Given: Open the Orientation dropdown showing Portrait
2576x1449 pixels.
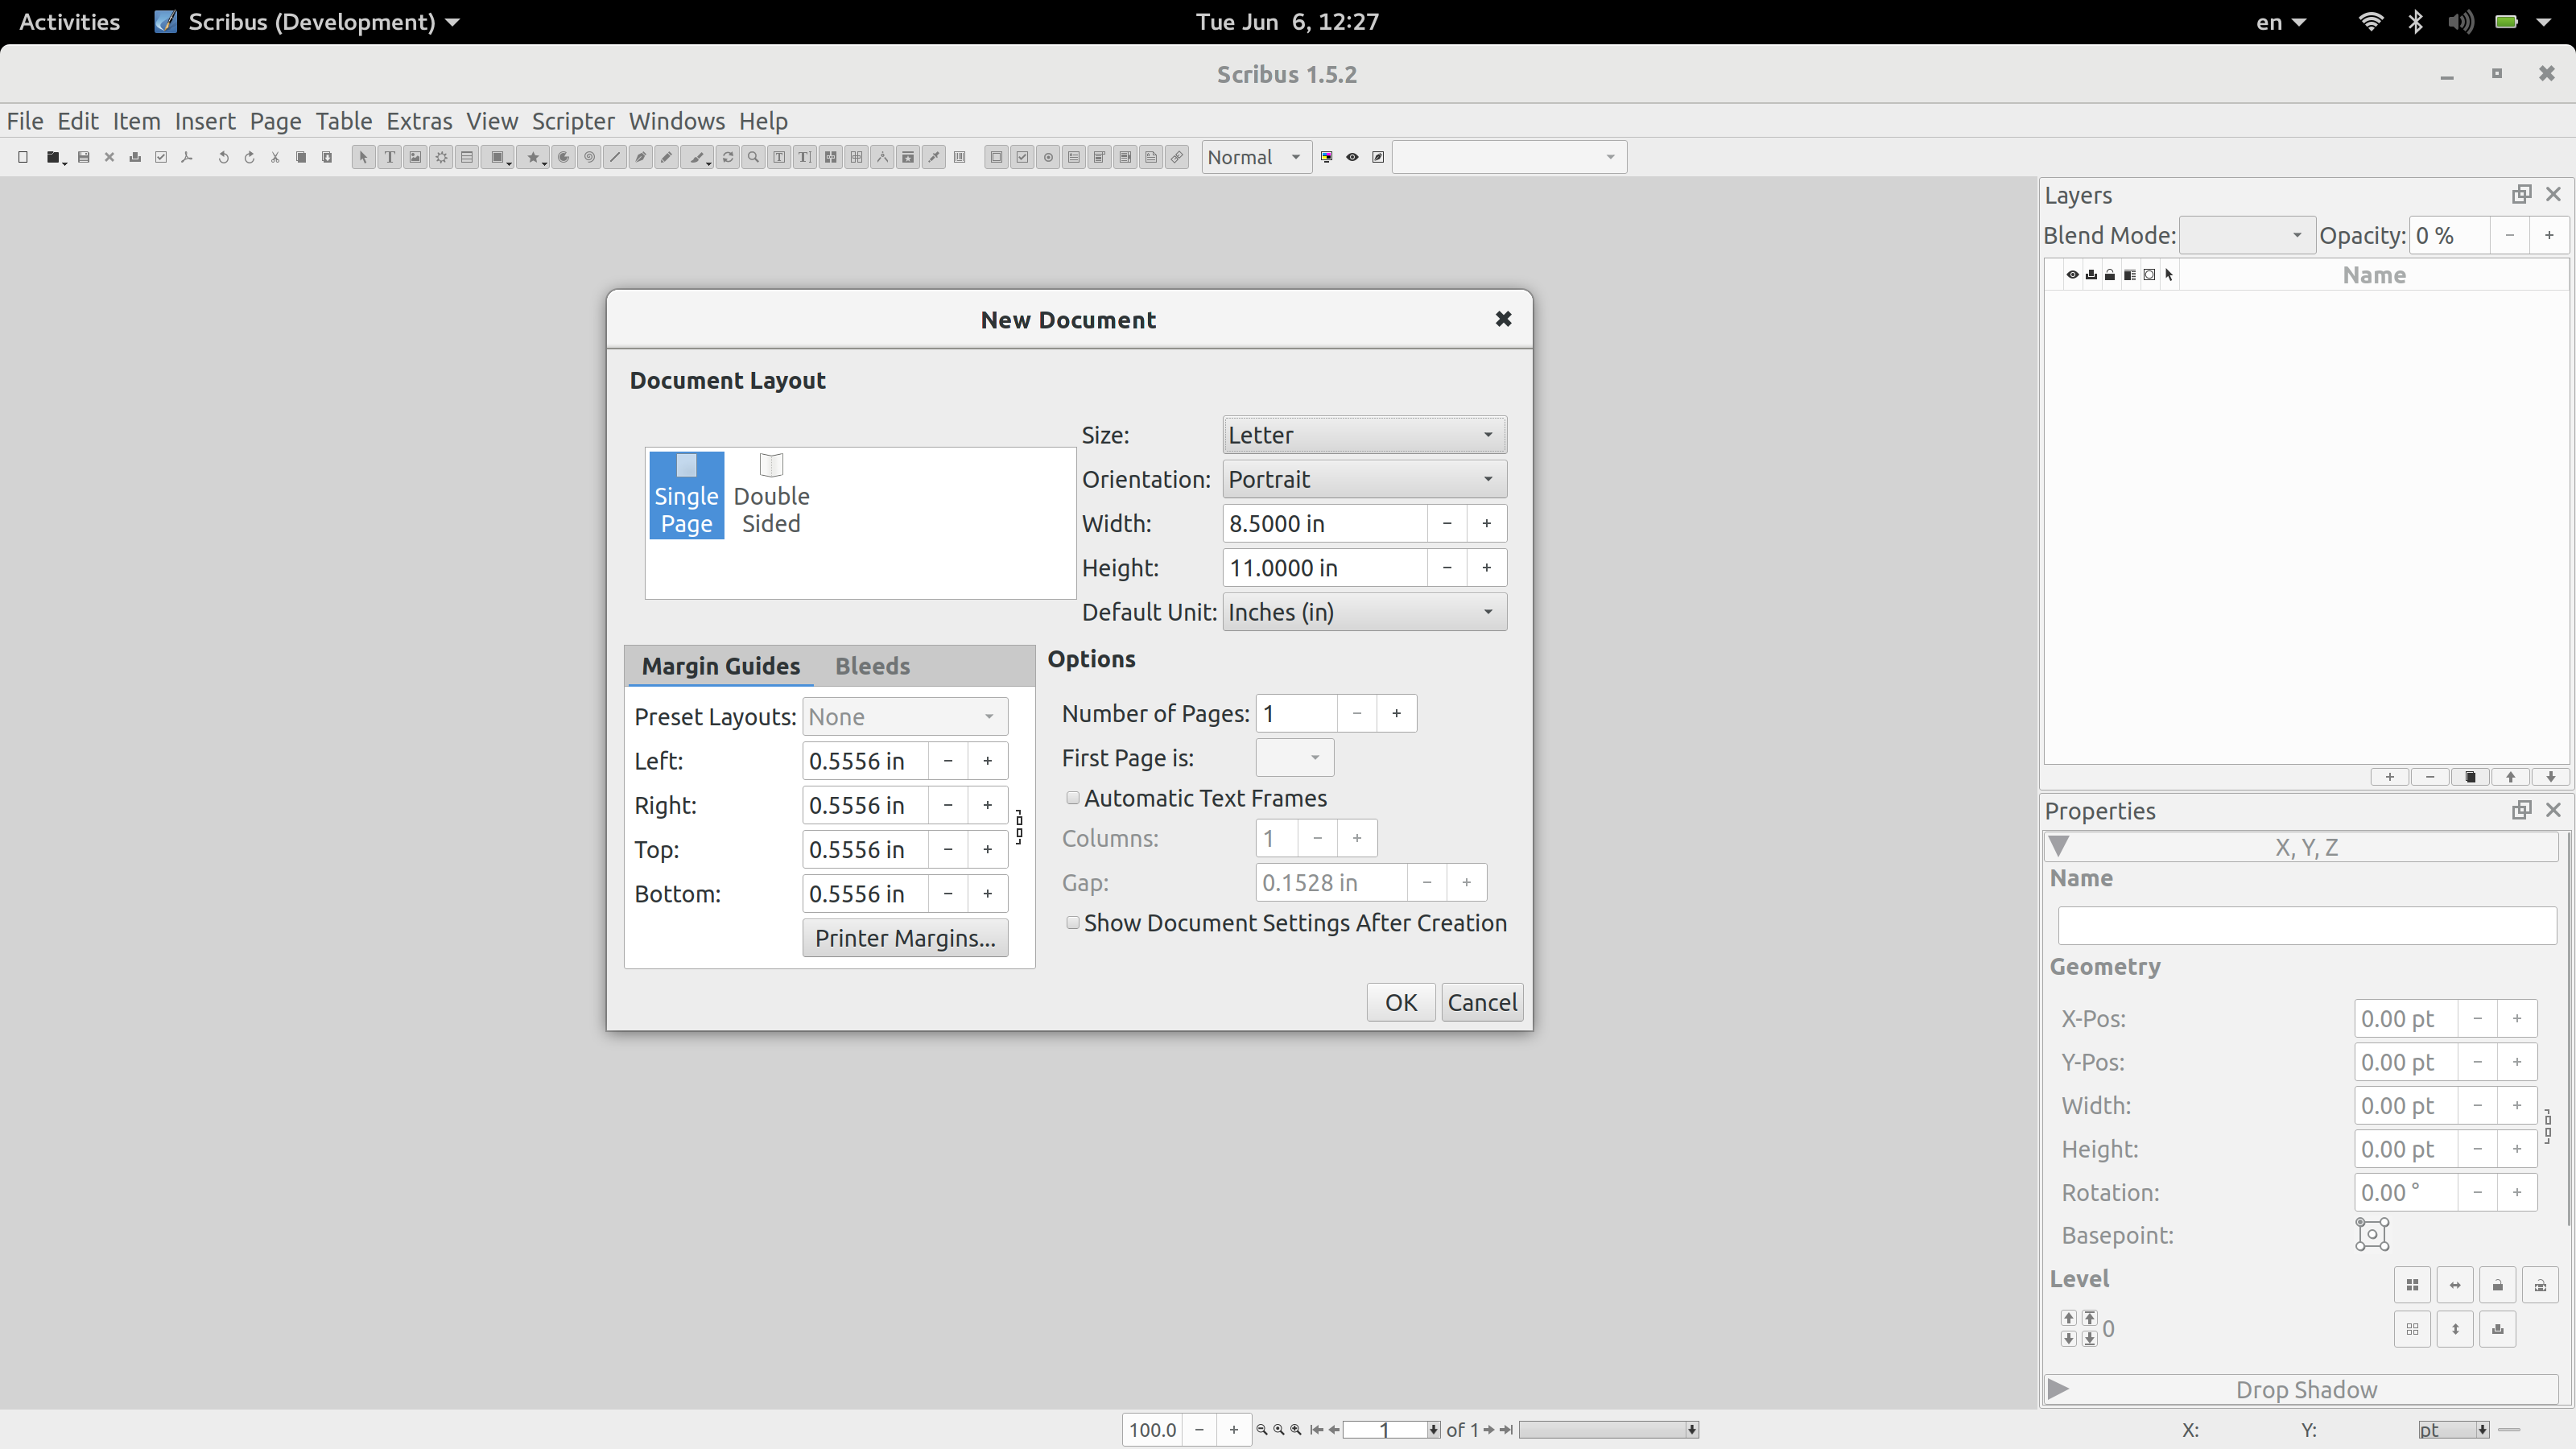Looking at the screenshot, I should click(x=1363, y=479).
